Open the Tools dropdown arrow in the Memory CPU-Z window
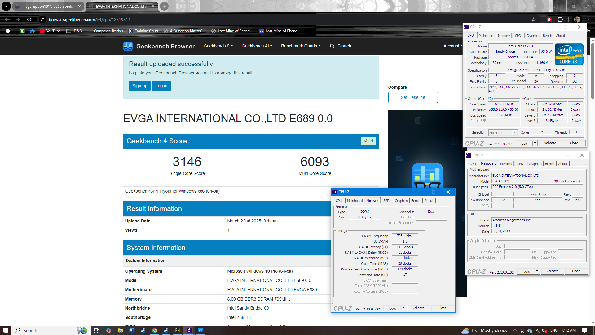 pos(403,308)
